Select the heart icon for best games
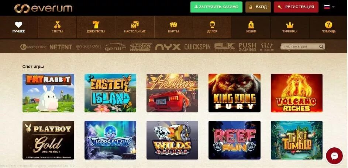Screen dimensions: 348x168 [19, 25]
